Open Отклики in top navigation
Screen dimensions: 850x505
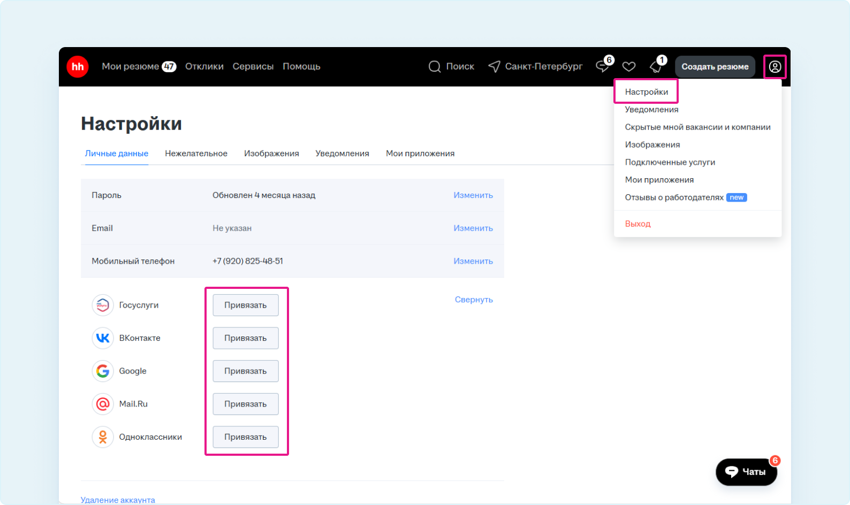[x=204, y=66]
